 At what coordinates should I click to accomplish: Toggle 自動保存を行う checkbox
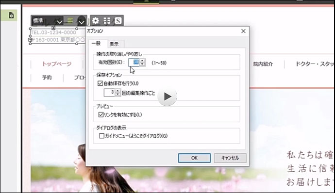pos(100,83)
